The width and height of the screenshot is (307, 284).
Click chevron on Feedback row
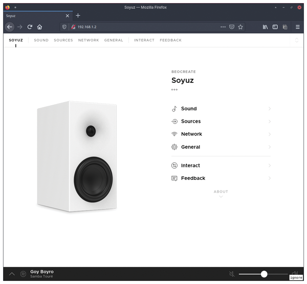pos(270,178)
